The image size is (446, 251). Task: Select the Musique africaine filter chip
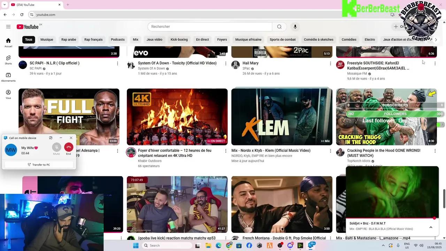(x=248, y=39)
